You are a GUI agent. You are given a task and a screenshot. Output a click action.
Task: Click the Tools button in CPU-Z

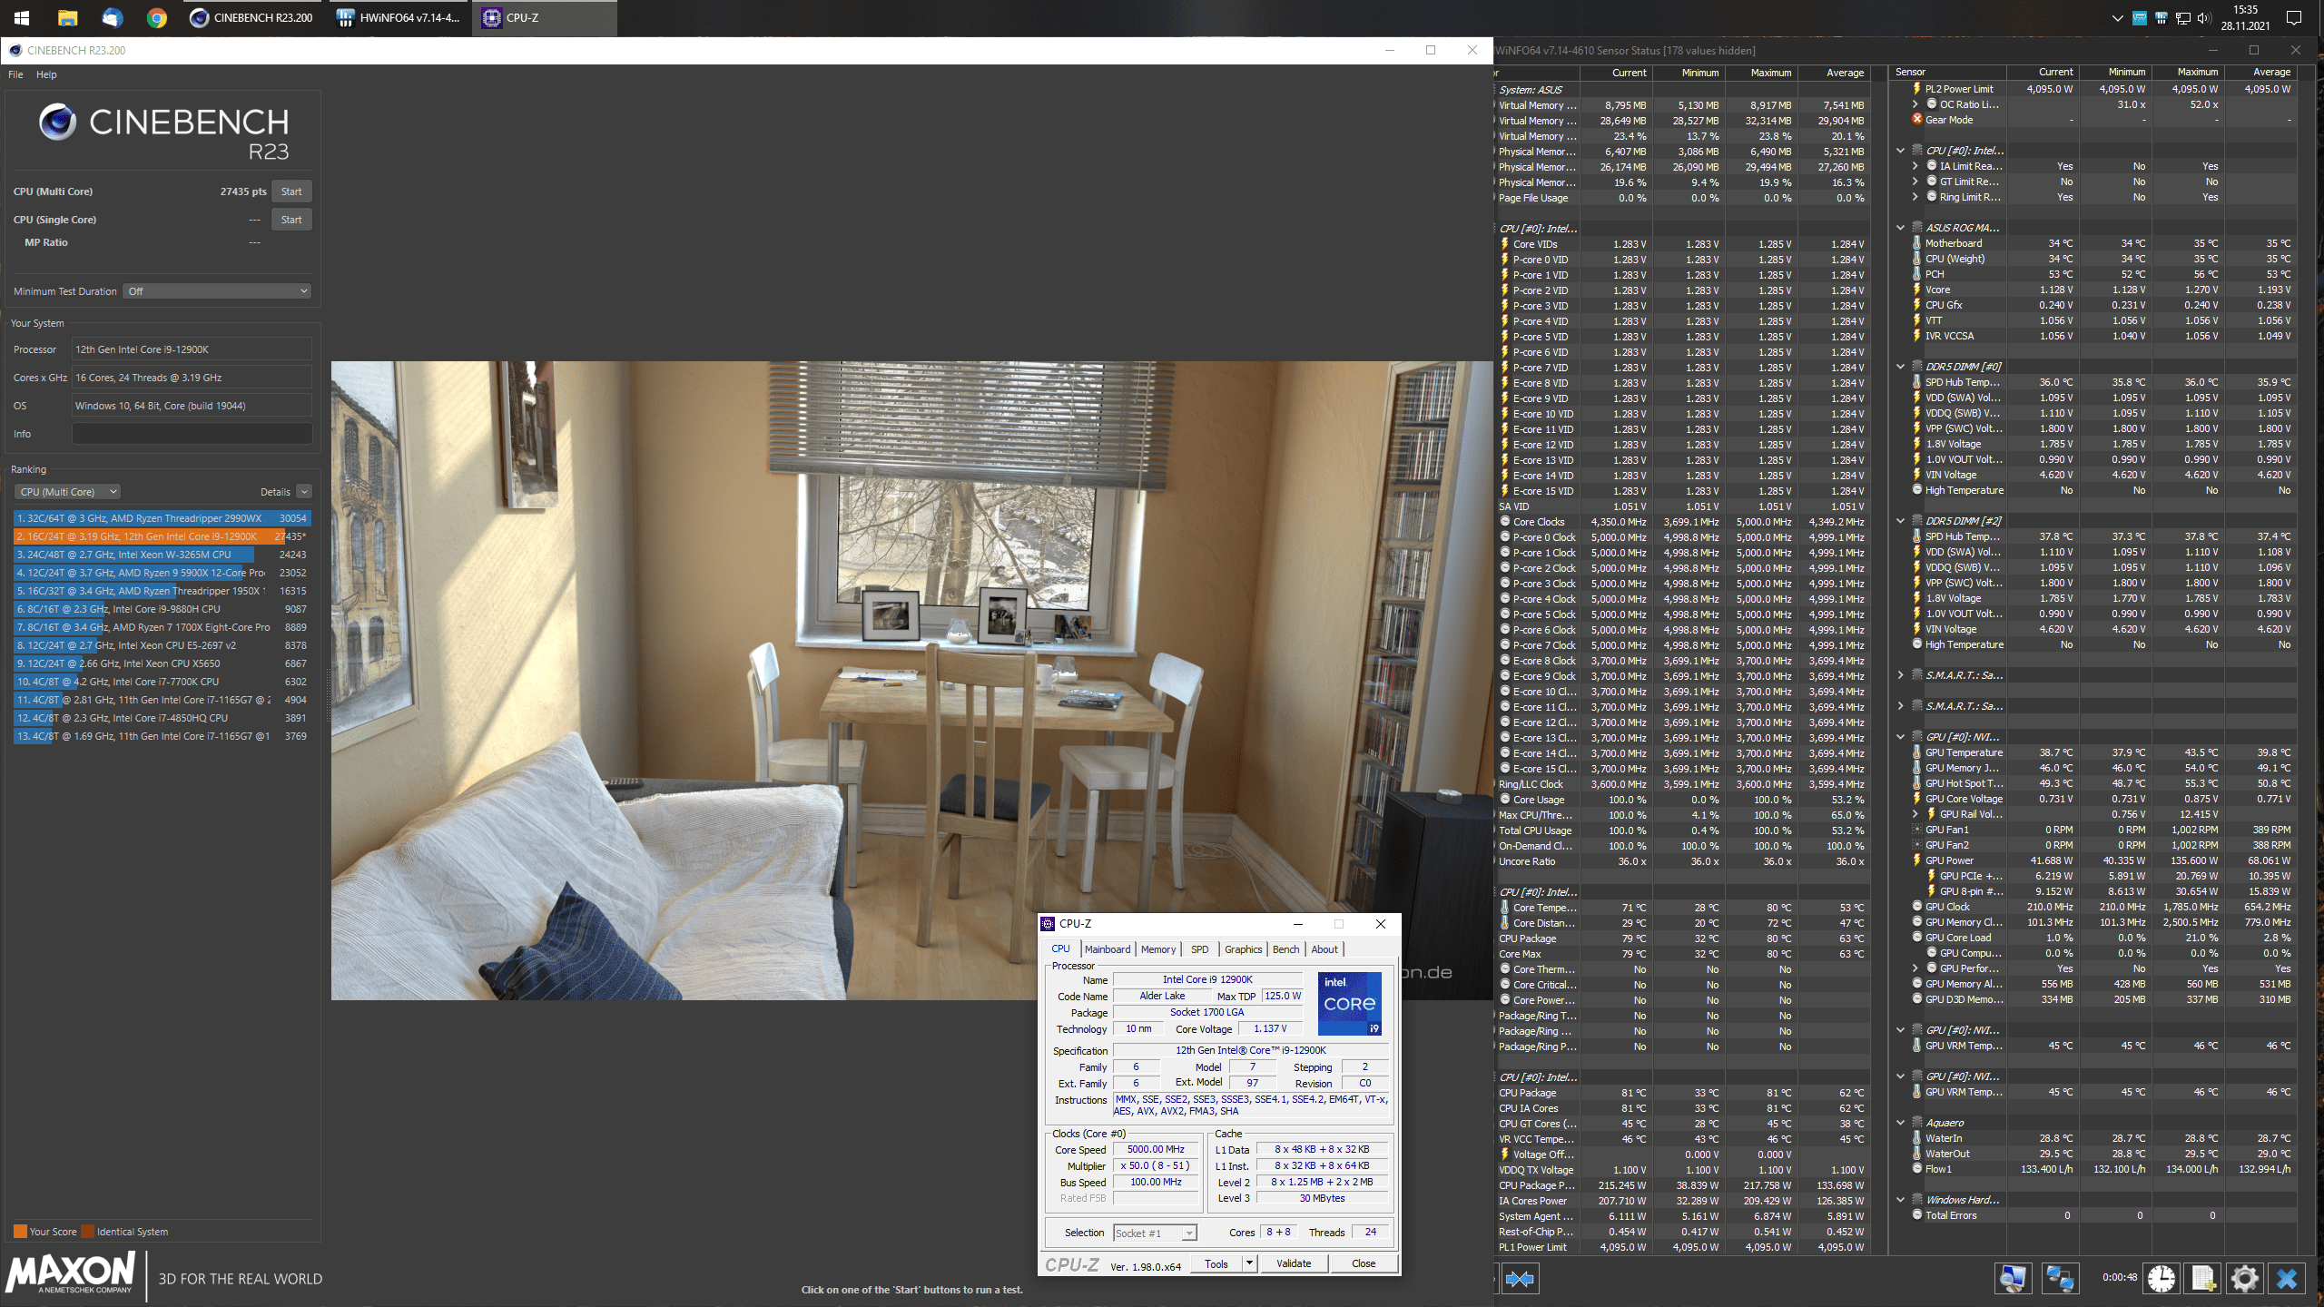[1216, 1263]
